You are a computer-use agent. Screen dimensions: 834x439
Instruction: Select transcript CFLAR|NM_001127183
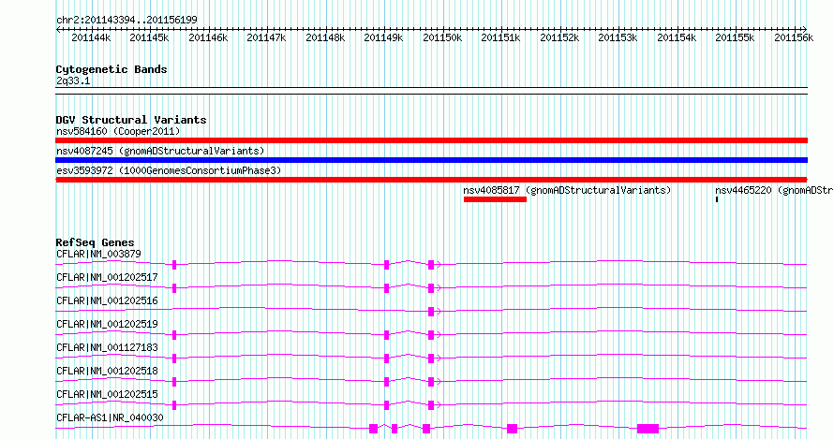[x=107, y=347]
